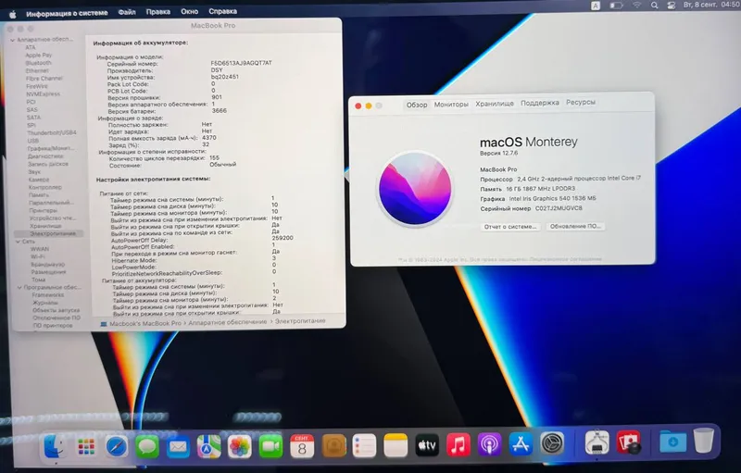Launch Music app in dock
The height and width of the screenshot is (473, 741).
pyautogui.click(x=458, y=445)
